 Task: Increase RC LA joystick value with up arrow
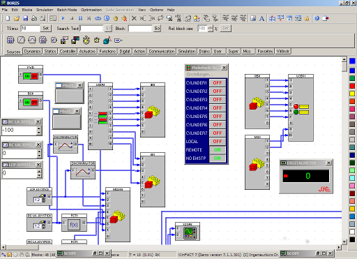pos(39,128)
